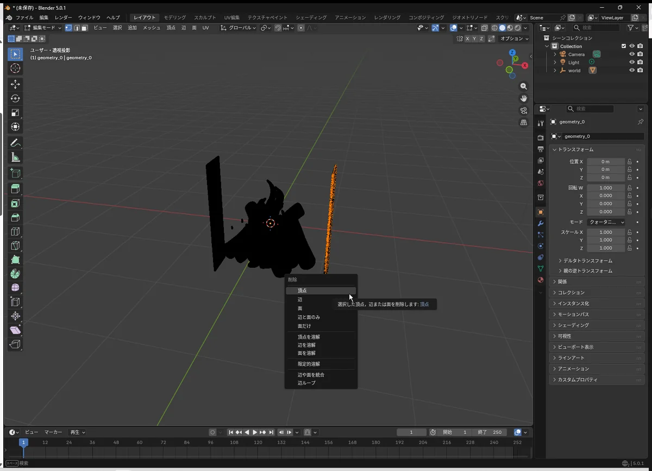
Task: Select the Scale tool icon
Action: pos(15,112)
